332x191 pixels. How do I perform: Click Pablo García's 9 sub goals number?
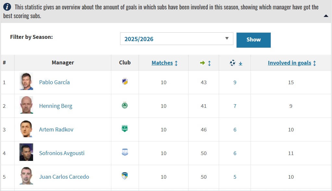click(x=235, y=82)
